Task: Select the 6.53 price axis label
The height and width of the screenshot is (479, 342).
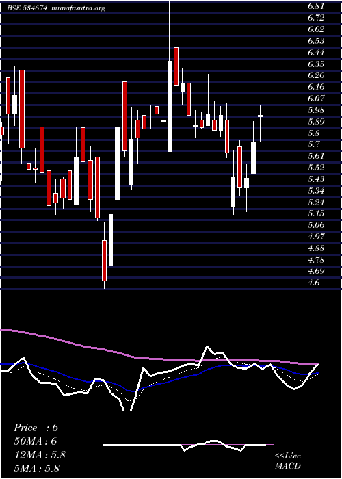Action: click(x=316, y=41)
